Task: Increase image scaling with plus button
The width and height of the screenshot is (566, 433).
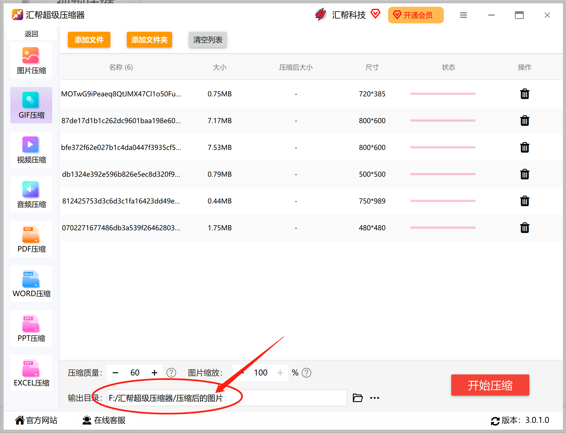Action: [280, 373]
